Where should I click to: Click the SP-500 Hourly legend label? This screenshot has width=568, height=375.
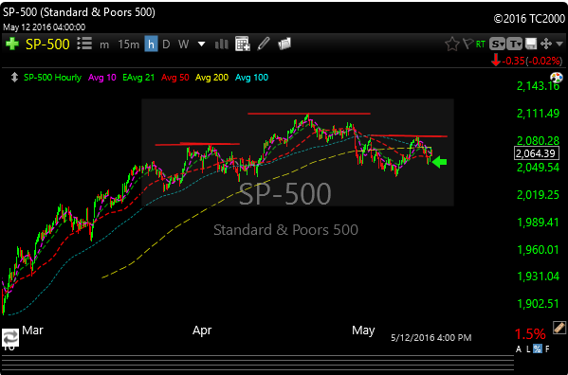click(x=52, y=78)
